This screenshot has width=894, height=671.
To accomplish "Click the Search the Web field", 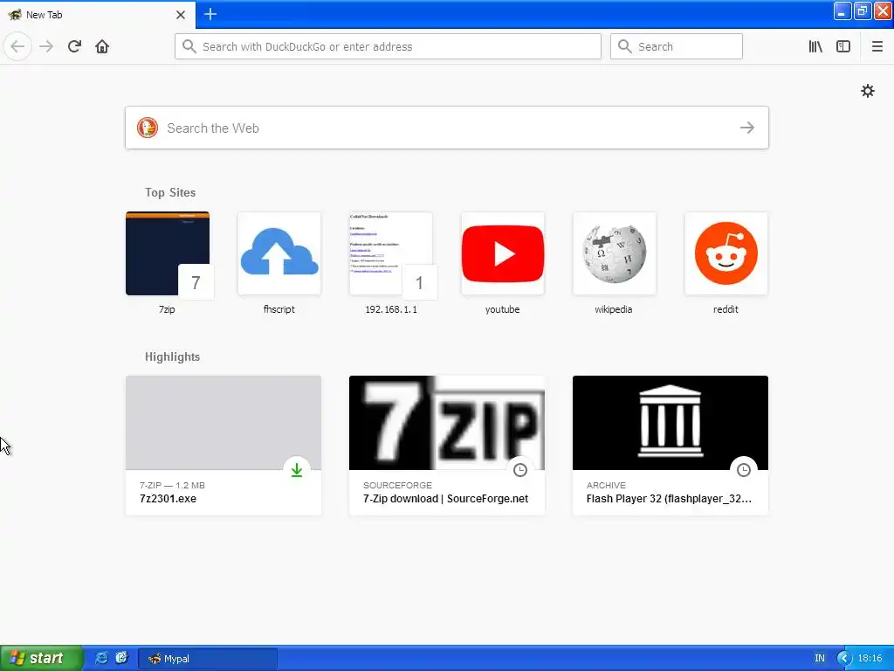I will coord(447,128).
